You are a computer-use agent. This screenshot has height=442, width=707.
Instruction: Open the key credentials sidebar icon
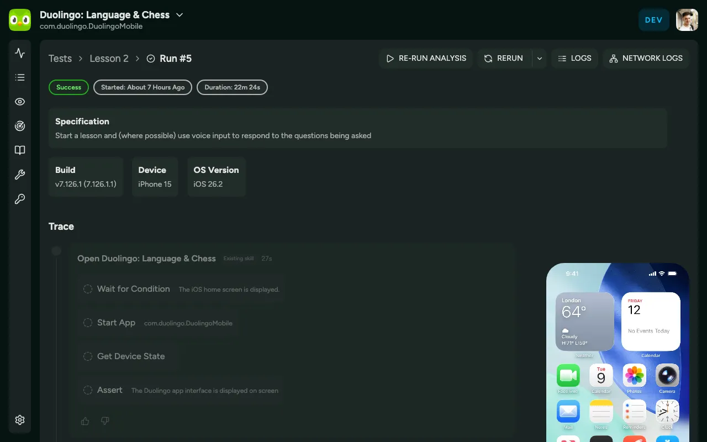pos(20,199)
